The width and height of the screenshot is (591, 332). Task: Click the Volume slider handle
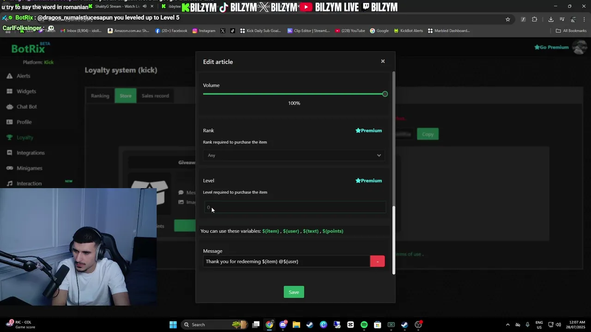(385, 94)
